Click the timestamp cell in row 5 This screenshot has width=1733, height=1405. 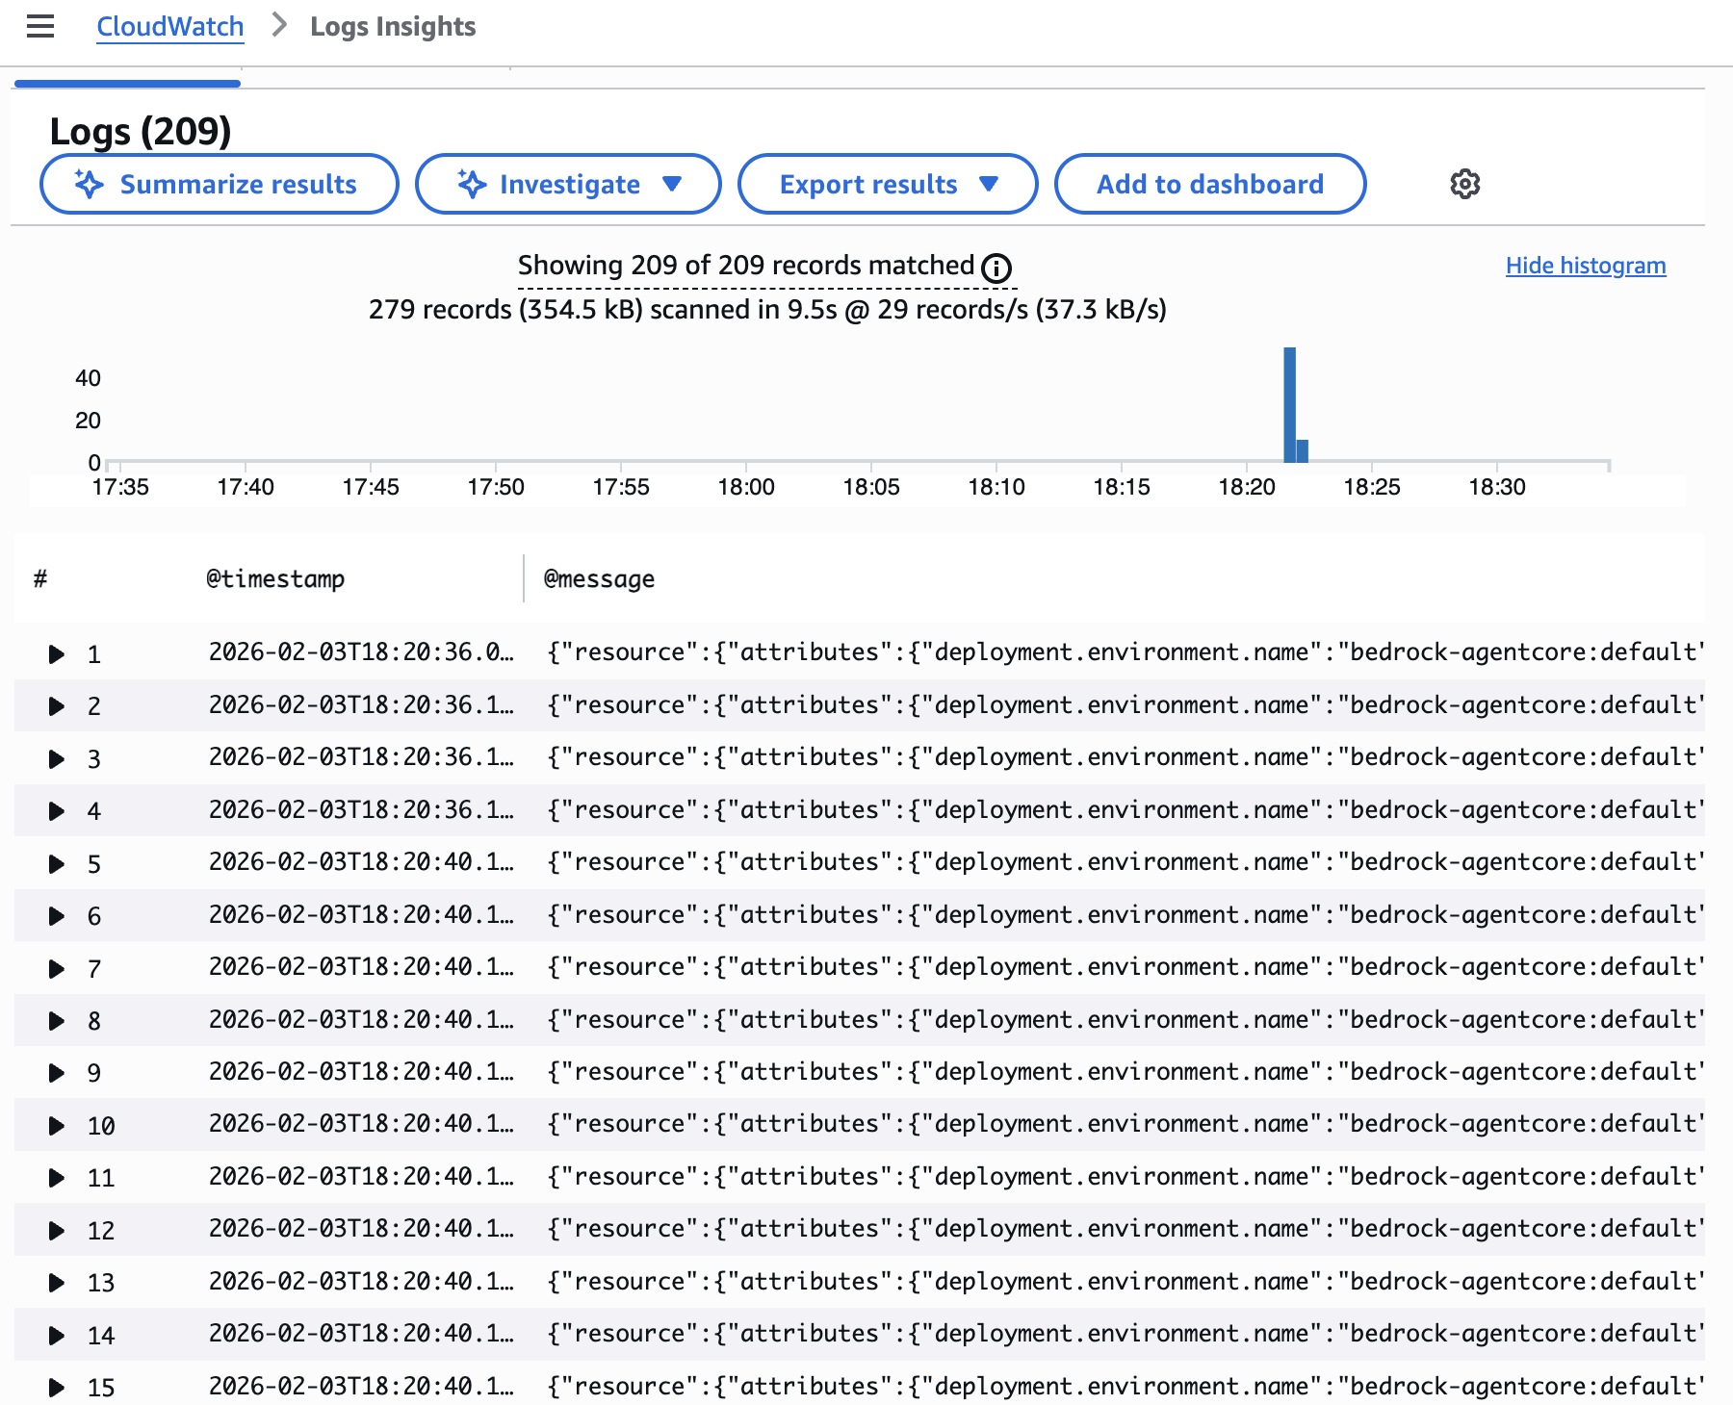point(361,862)
